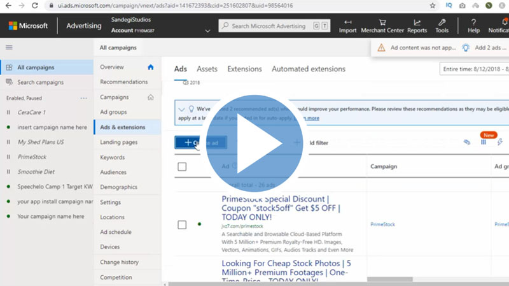This screenshot has height=286, width=509.
Task: Click the horizontal scrollbar at bottom
Action: click(x=389, y=279)
